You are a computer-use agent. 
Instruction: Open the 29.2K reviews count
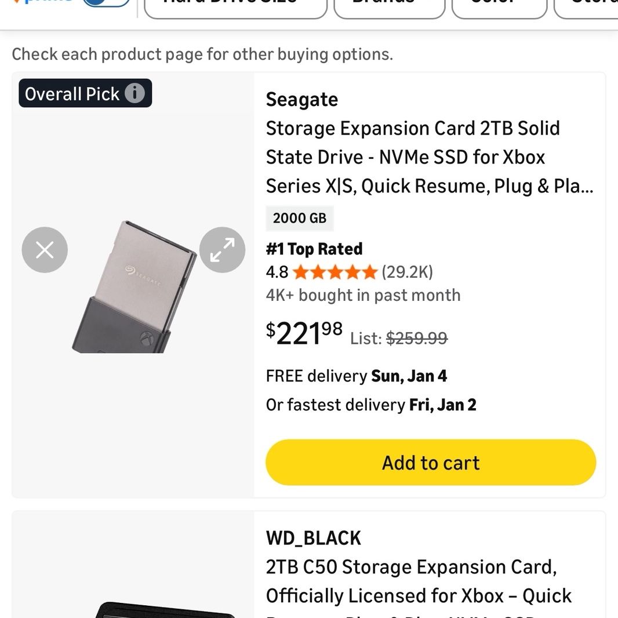(x=407, y=272)
